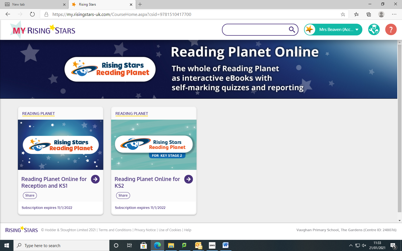This screenshot has width=402, height=251.
Task: Click the Reading Planet Online banner logo
Action: coord(110,69)
